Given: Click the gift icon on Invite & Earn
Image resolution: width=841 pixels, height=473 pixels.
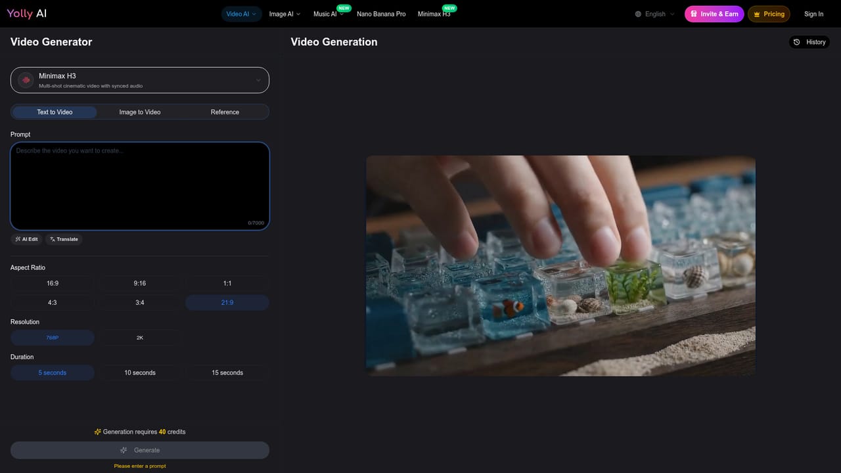Looking at the screenshot, I should (x=694, y=14).
